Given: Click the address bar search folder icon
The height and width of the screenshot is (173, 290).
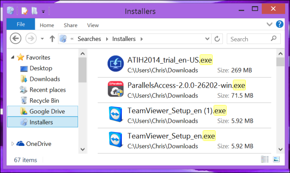Looking at the screenshot, I should (63, 39).
